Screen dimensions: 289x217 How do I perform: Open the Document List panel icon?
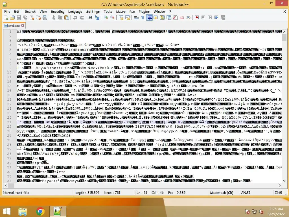tap(169, 18)
